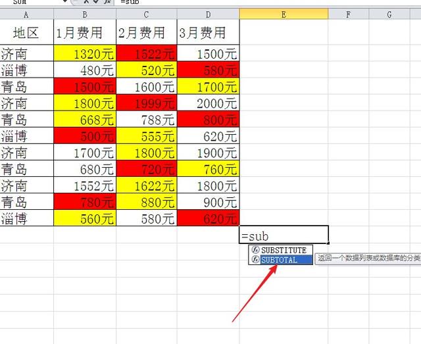
Task: Click 济南 in the 1999元 row
Action: (26, 103)
